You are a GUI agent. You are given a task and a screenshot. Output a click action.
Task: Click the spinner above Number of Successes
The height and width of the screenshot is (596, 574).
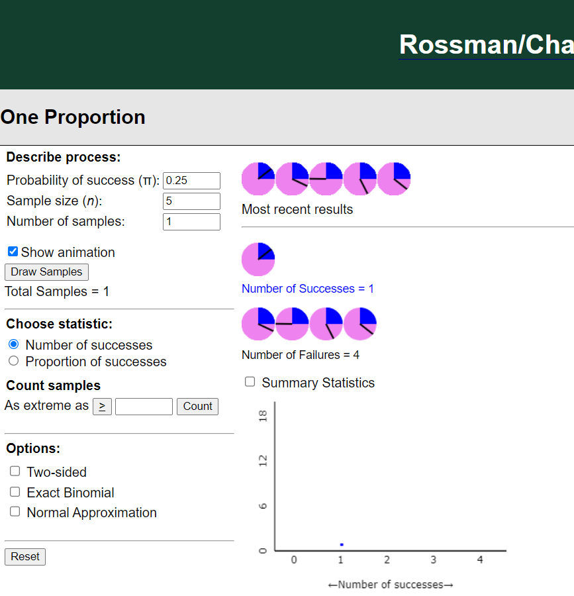pyautogui.click(x=258, y=259)
